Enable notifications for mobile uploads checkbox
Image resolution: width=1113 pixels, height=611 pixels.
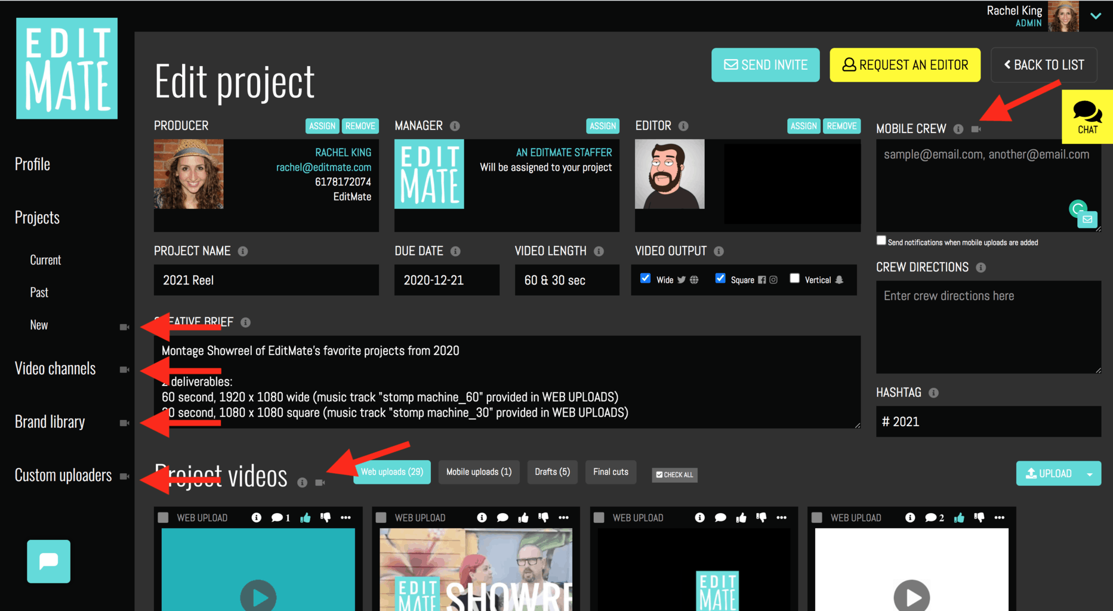(x=881, y=240)
